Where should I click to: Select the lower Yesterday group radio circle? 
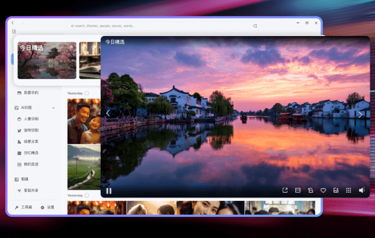(x=87, y=196)
